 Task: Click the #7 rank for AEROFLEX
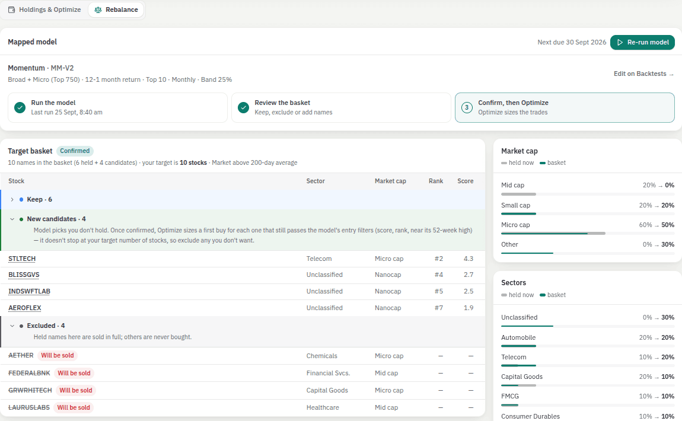438,308
